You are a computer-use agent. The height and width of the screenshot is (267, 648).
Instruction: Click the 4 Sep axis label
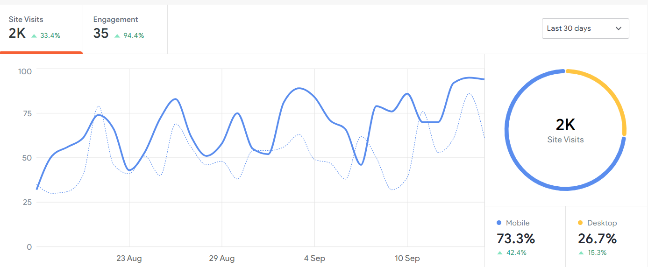tap(314, 258)
